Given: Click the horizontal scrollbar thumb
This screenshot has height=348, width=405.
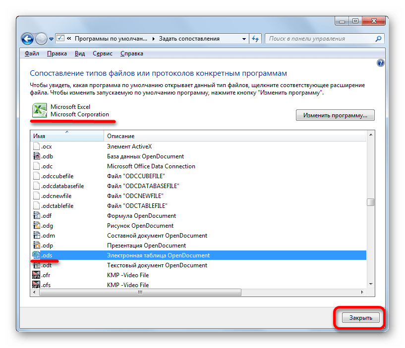Looking at the screenshot, I should [x=140, y=292].
